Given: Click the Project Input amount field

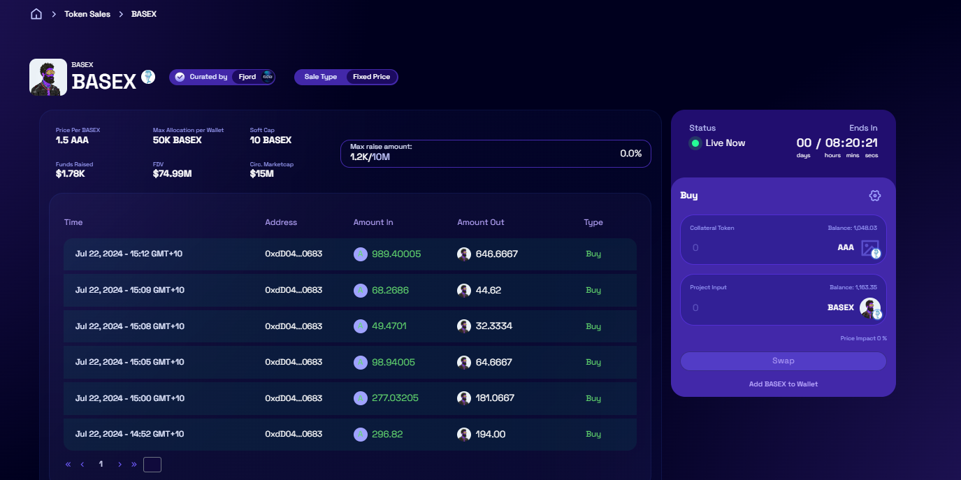Looking at the screenshot, I should [755, 308].
